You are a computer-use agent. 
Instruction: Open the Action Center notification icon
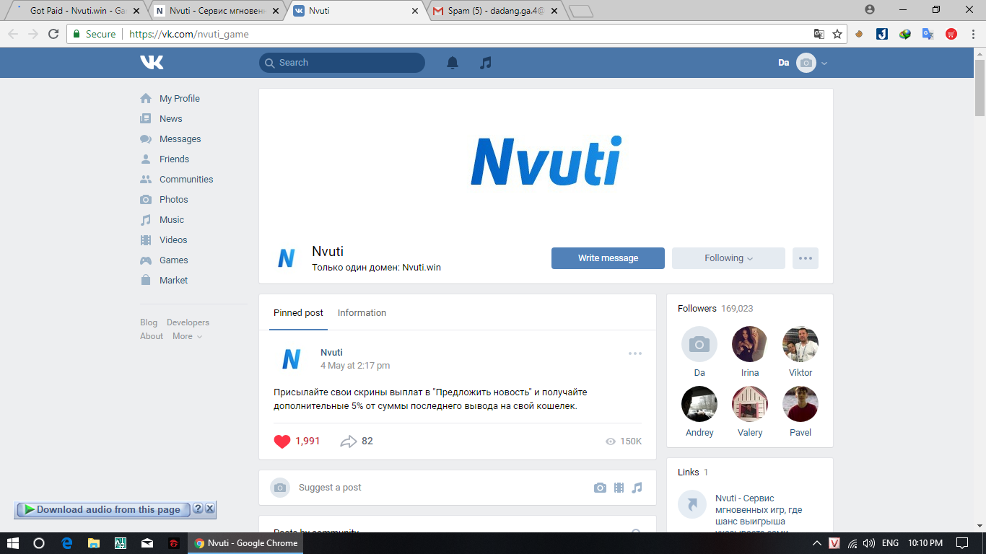click(962, 543)
